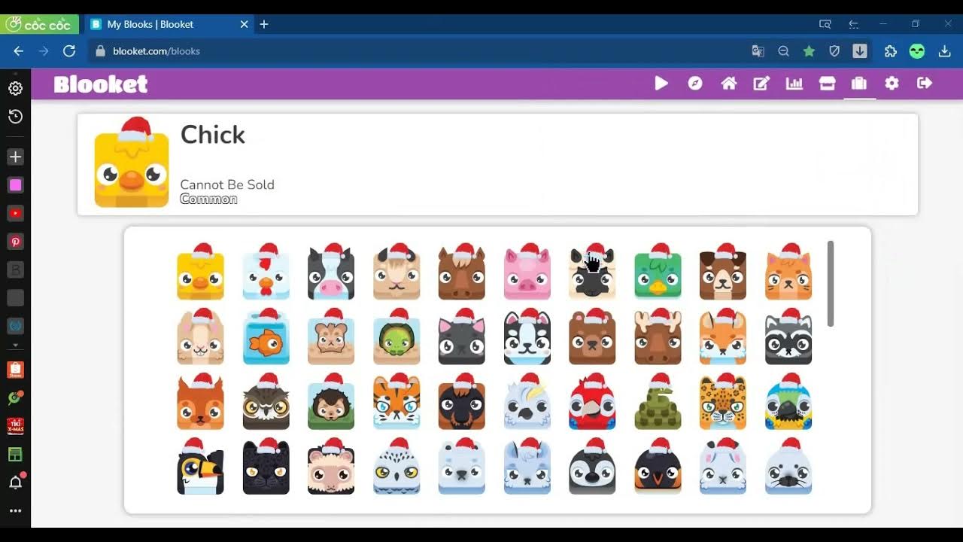Viewport: 963px width, 542px height.
Task: Select the Polar Bear blook
Action: point(462,467)
